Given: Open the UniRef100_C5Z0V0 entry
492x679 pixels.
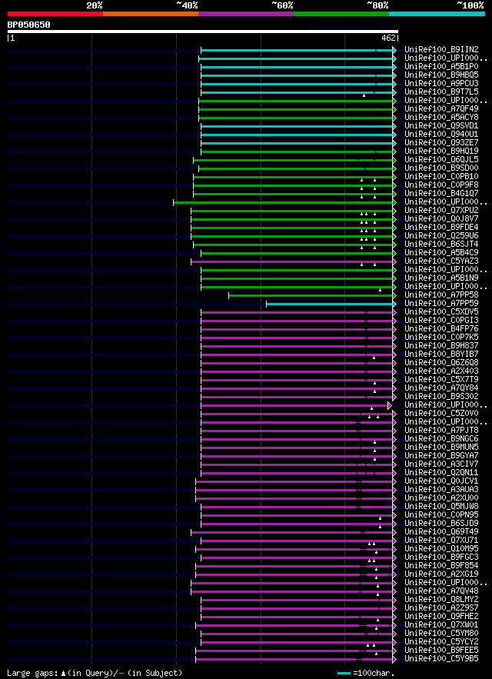Looking at the screenshot, I should coord(441,414).
